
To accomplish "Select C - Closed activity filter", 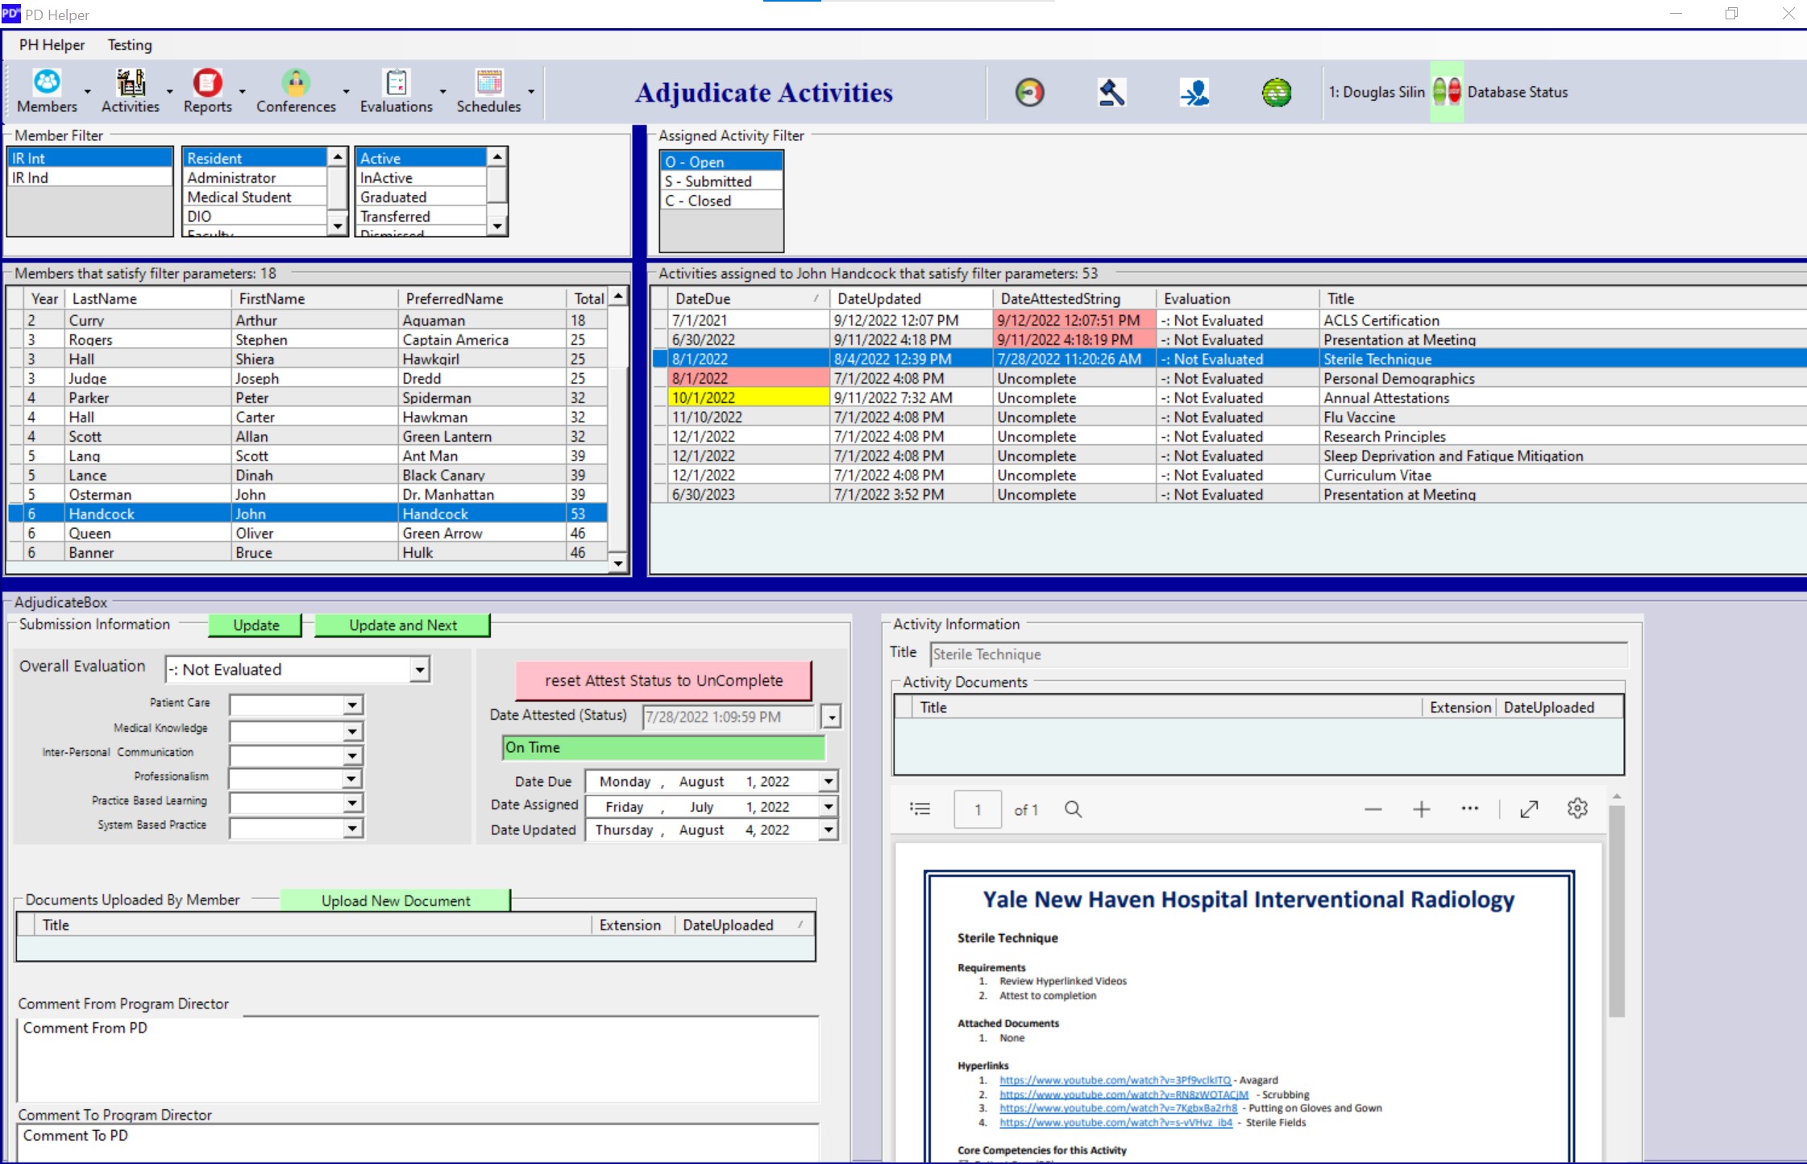I will coord(721,201).
